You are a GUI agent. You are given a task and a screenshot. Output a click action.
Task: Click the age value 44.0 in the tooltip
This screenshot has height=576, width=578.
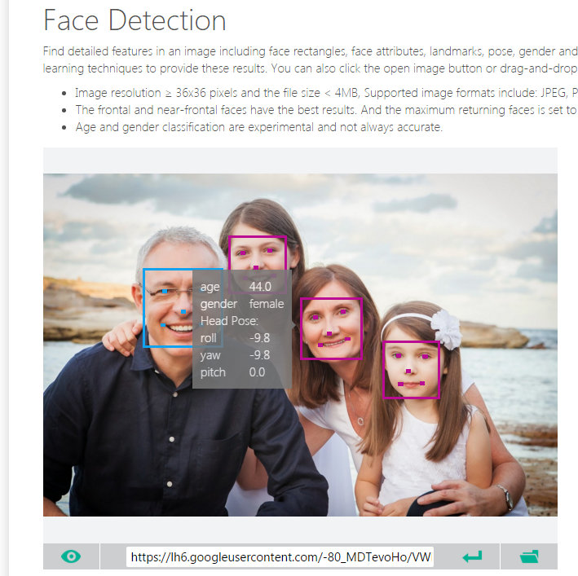click(260, 287)
